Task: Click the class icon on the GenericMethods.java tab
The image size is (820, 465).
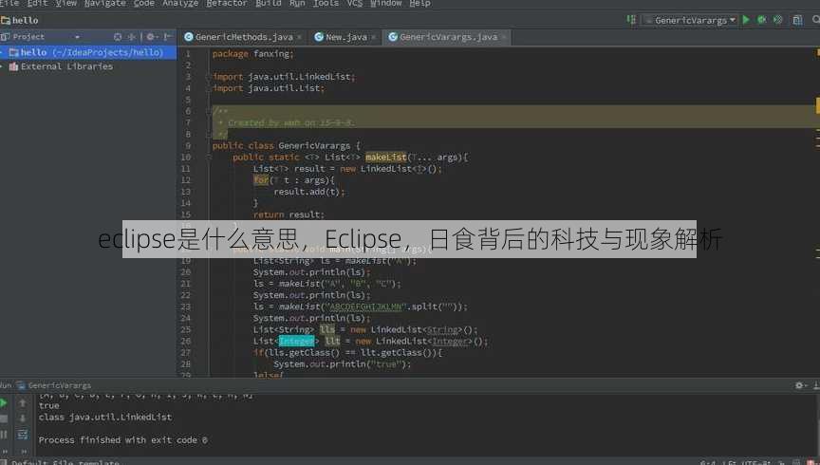Action: (x=189, y=37)
